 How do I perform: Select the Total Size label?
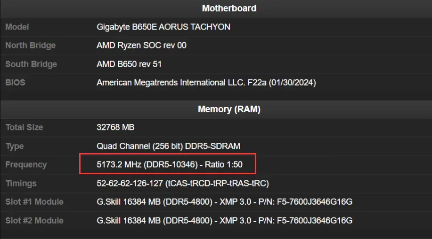(24, 127)
